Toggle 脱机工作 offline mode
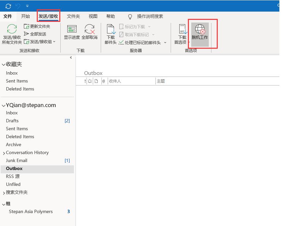The width and height of the screenshot is (286, 226). pos(200,33)
